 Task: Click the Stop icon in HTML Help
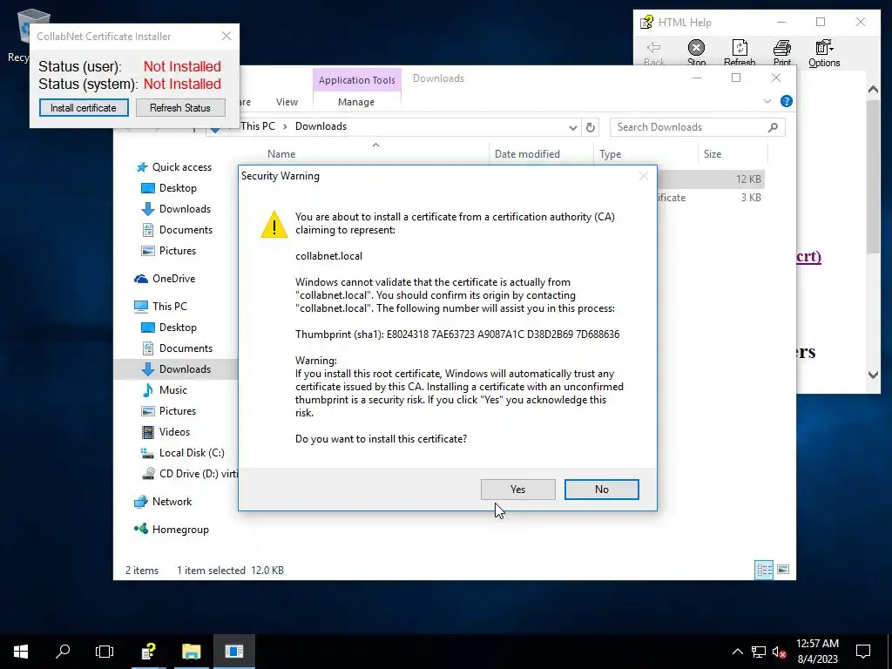point(696,53)
